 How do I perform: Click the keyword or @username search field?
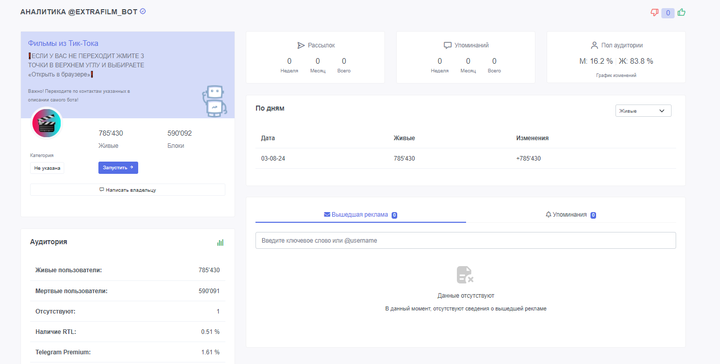465,241
